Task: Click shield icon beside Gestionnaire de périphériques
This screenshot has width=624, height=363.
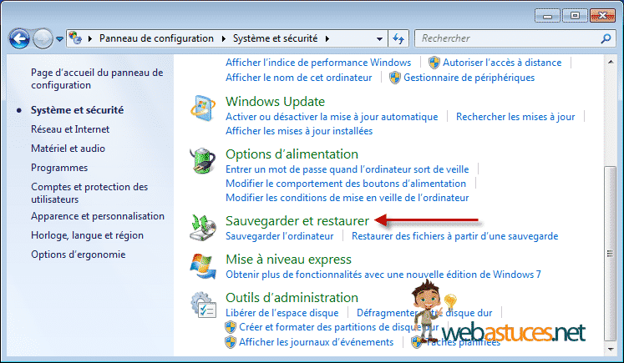Action: (x=395, y=78)
